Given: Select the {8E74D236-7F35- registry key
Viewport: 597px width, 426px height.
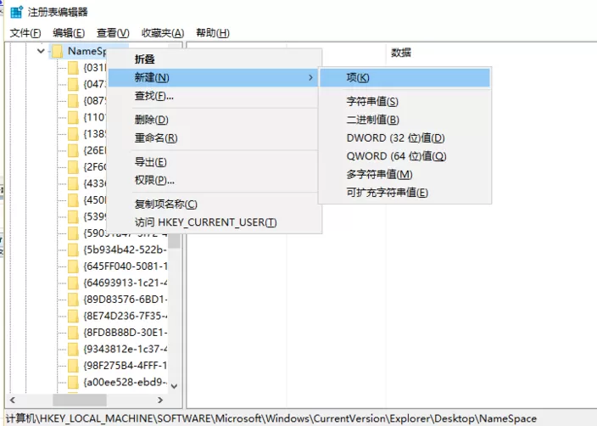Looking at the screenshot, I should tap(126, 317).
